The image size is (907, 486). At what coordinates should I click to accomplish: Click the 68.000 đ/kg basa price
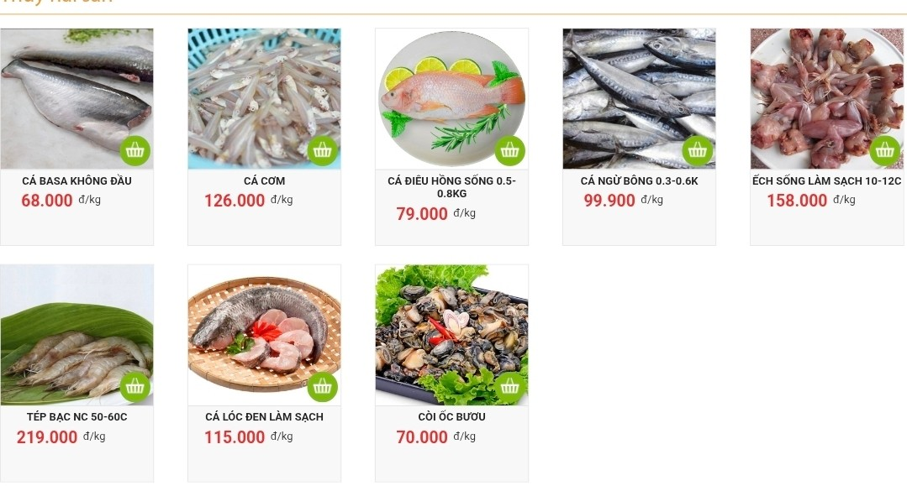61,201
